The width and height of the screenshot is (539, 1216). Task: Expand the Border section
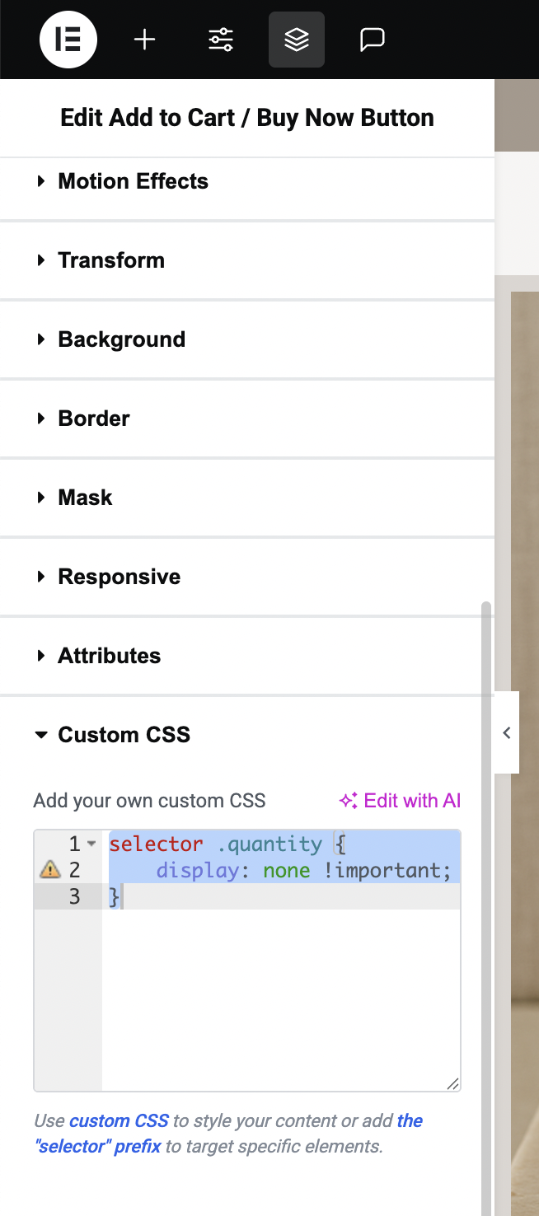coord(247,419)
